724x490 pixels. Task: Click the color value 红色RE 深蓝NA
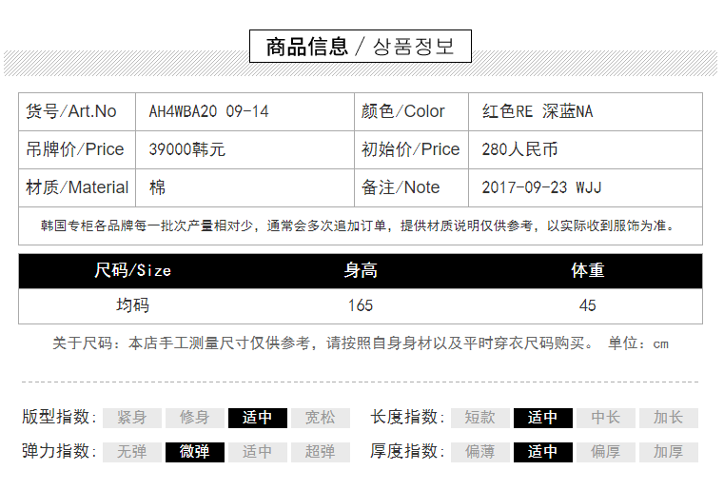point(538,111)
